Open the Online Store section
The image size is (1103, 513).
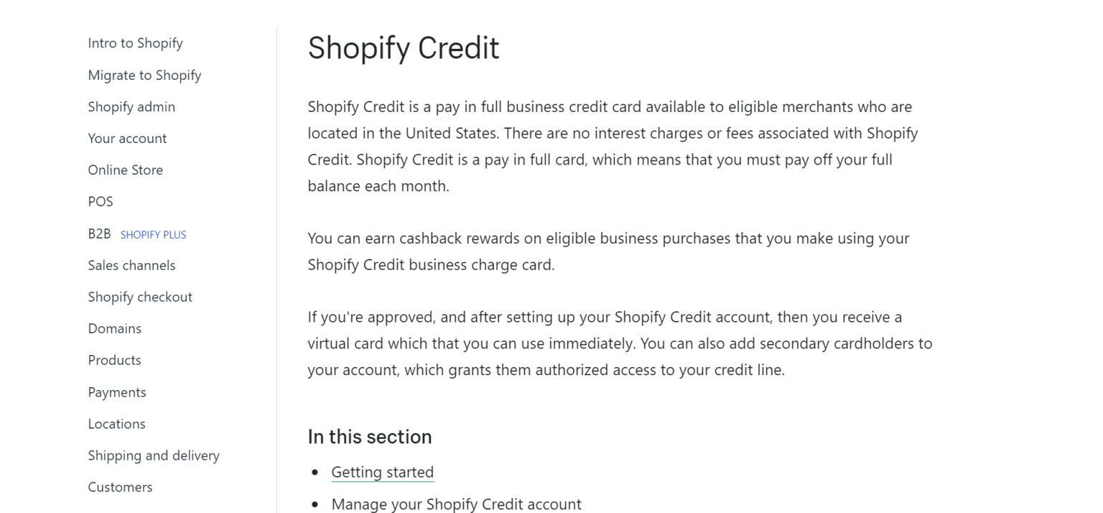pyautogui.click(x=125, y=170)
